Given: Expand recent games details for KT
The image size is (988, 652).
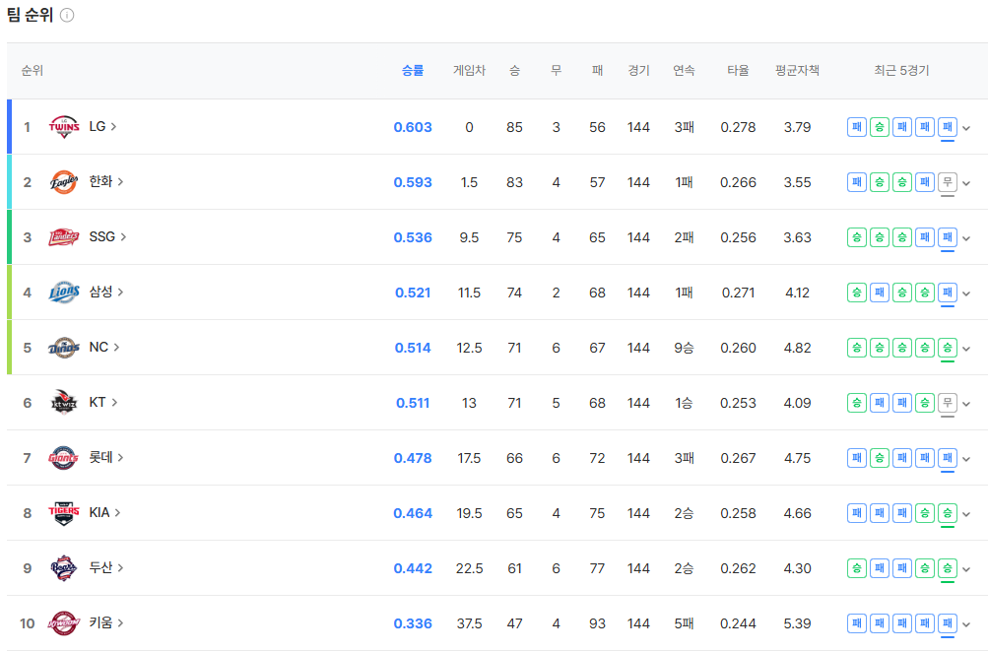Looking at the screenshot, I should (966, 404).
